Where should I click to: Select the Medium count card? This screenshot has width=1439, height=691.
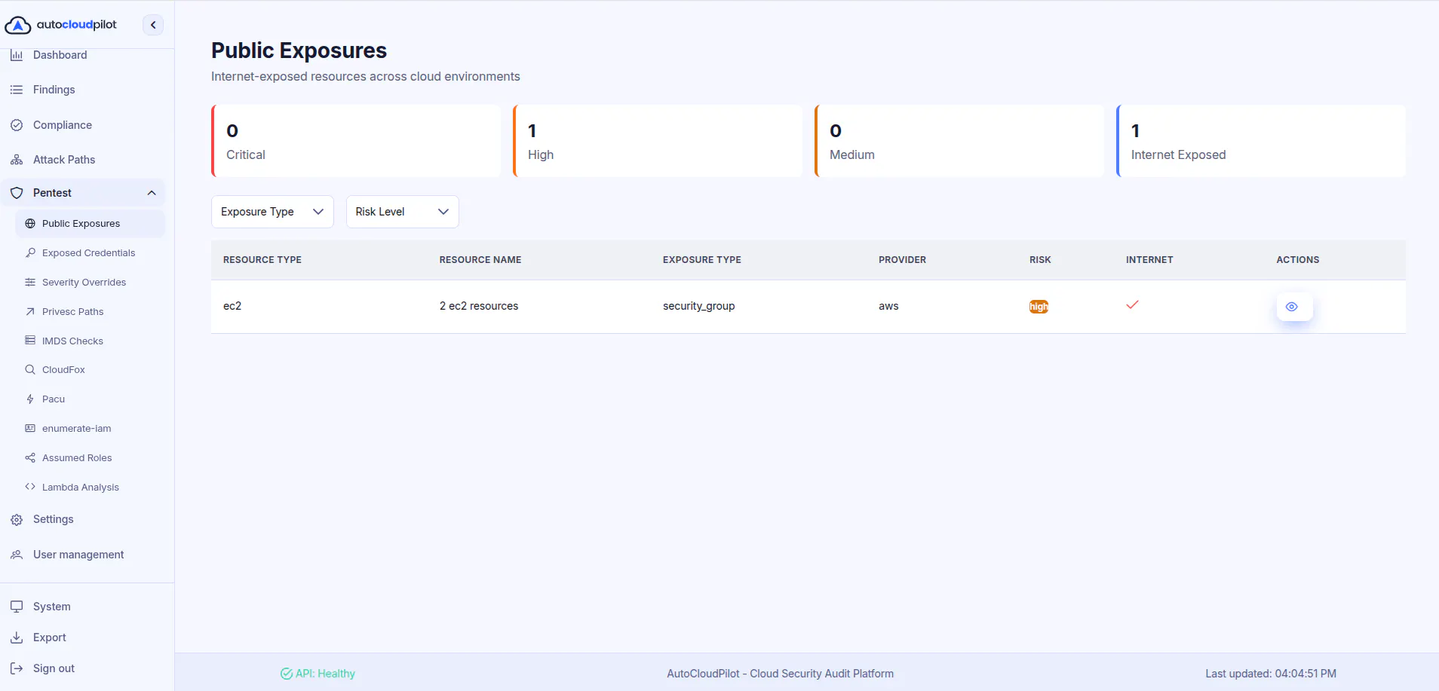[959, 141]
